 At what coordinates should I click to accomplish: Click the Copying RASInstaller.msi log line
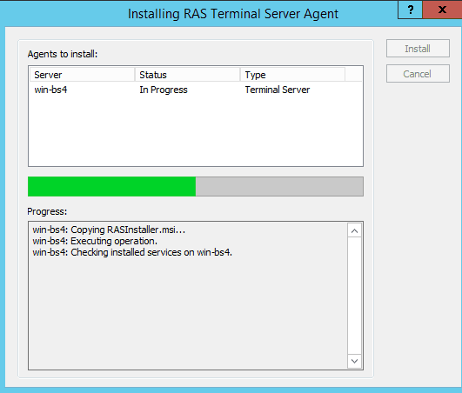[x=109, y=230]
